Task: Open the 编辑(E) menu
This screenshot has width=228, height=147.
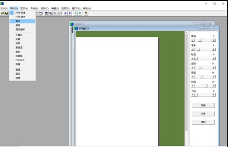Action: click(x=55, y=8)
